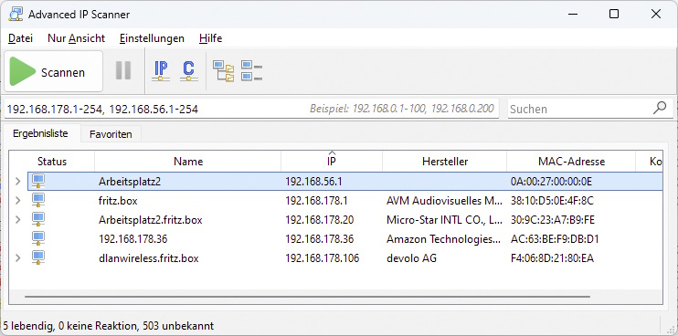Click manufacturer Micro-Star INTL CO., L...
Screen dimensions: 678x336
[445, 220]
